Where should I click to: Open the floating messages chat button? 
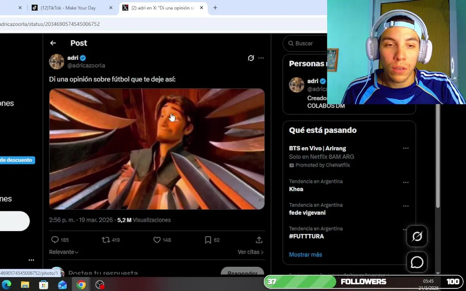417,262
